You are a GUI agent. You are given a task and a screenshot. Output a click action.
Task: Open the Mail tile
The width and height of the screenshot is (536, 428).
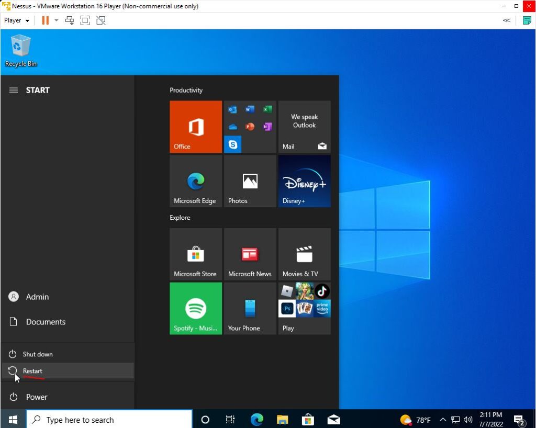point(305,127)
